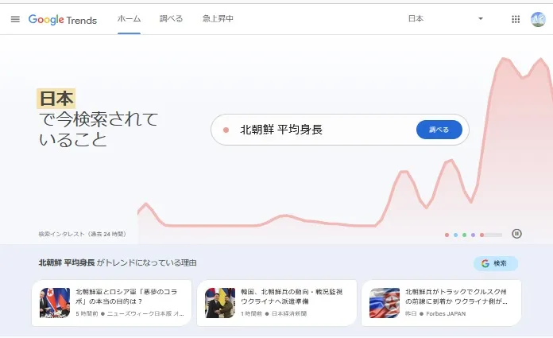
Task: Open the Google apps grid
Action: pos(516,19)
